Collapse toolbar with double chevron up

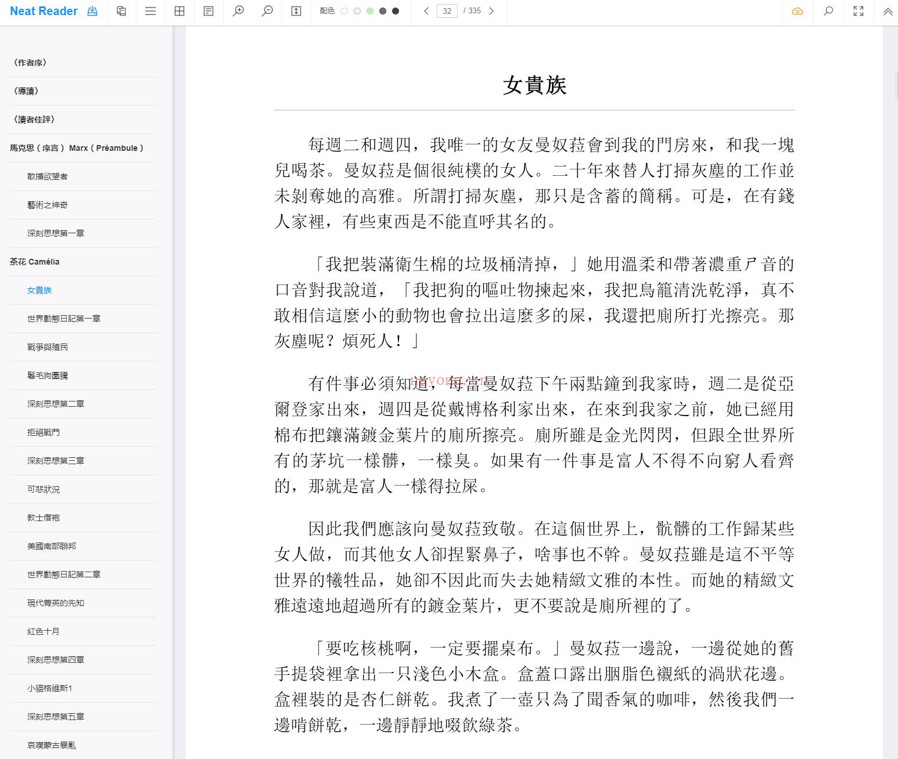888,11
